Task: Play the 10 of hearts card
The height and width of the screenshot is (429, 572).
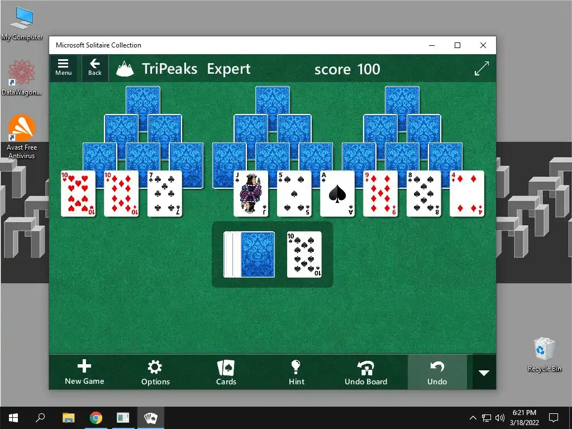Action: (x=78, y=194)
